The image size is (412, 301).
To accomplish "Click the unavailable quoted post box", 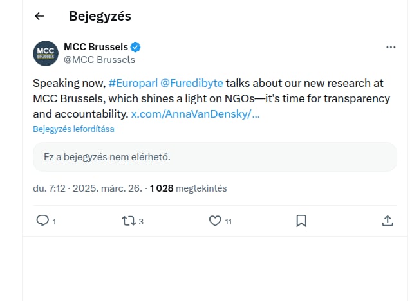I will tap(215, 156).
